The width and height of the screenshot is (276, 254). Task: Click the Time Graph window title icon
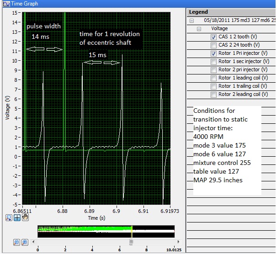pos(5,4)
